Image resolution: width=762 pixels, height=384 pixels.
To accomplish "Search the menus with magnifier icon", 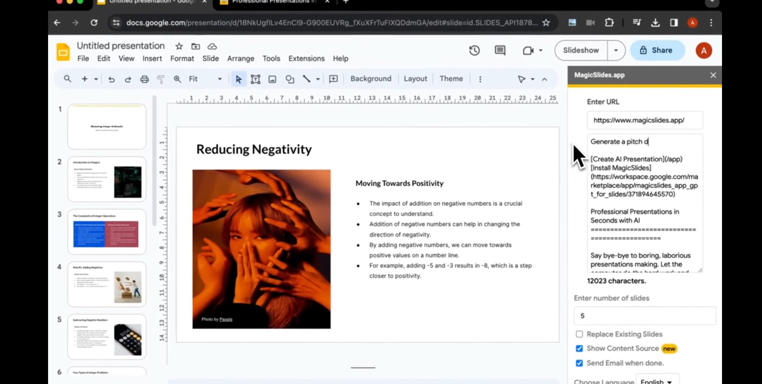I will [x=67, y=79].
